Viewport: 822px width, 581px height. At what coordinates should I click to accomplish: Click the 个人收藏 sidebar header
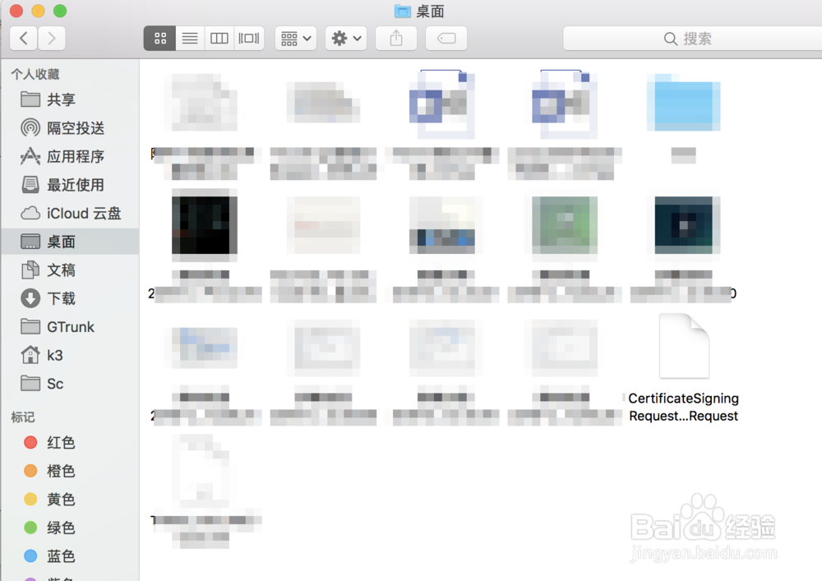35,75
